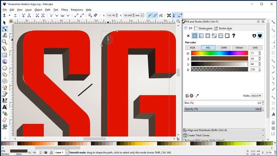Select the Eraser tool
The image size is (277, 156).
5,120
